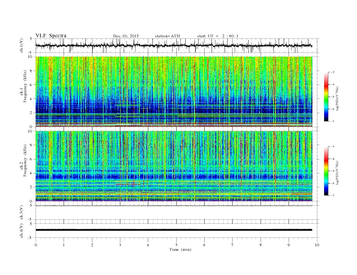Image resolution: width=357 pixels, height=275 pixels.
Task: Click the ch.4 voltage waveform trace
Action: [x=174, y=230]
